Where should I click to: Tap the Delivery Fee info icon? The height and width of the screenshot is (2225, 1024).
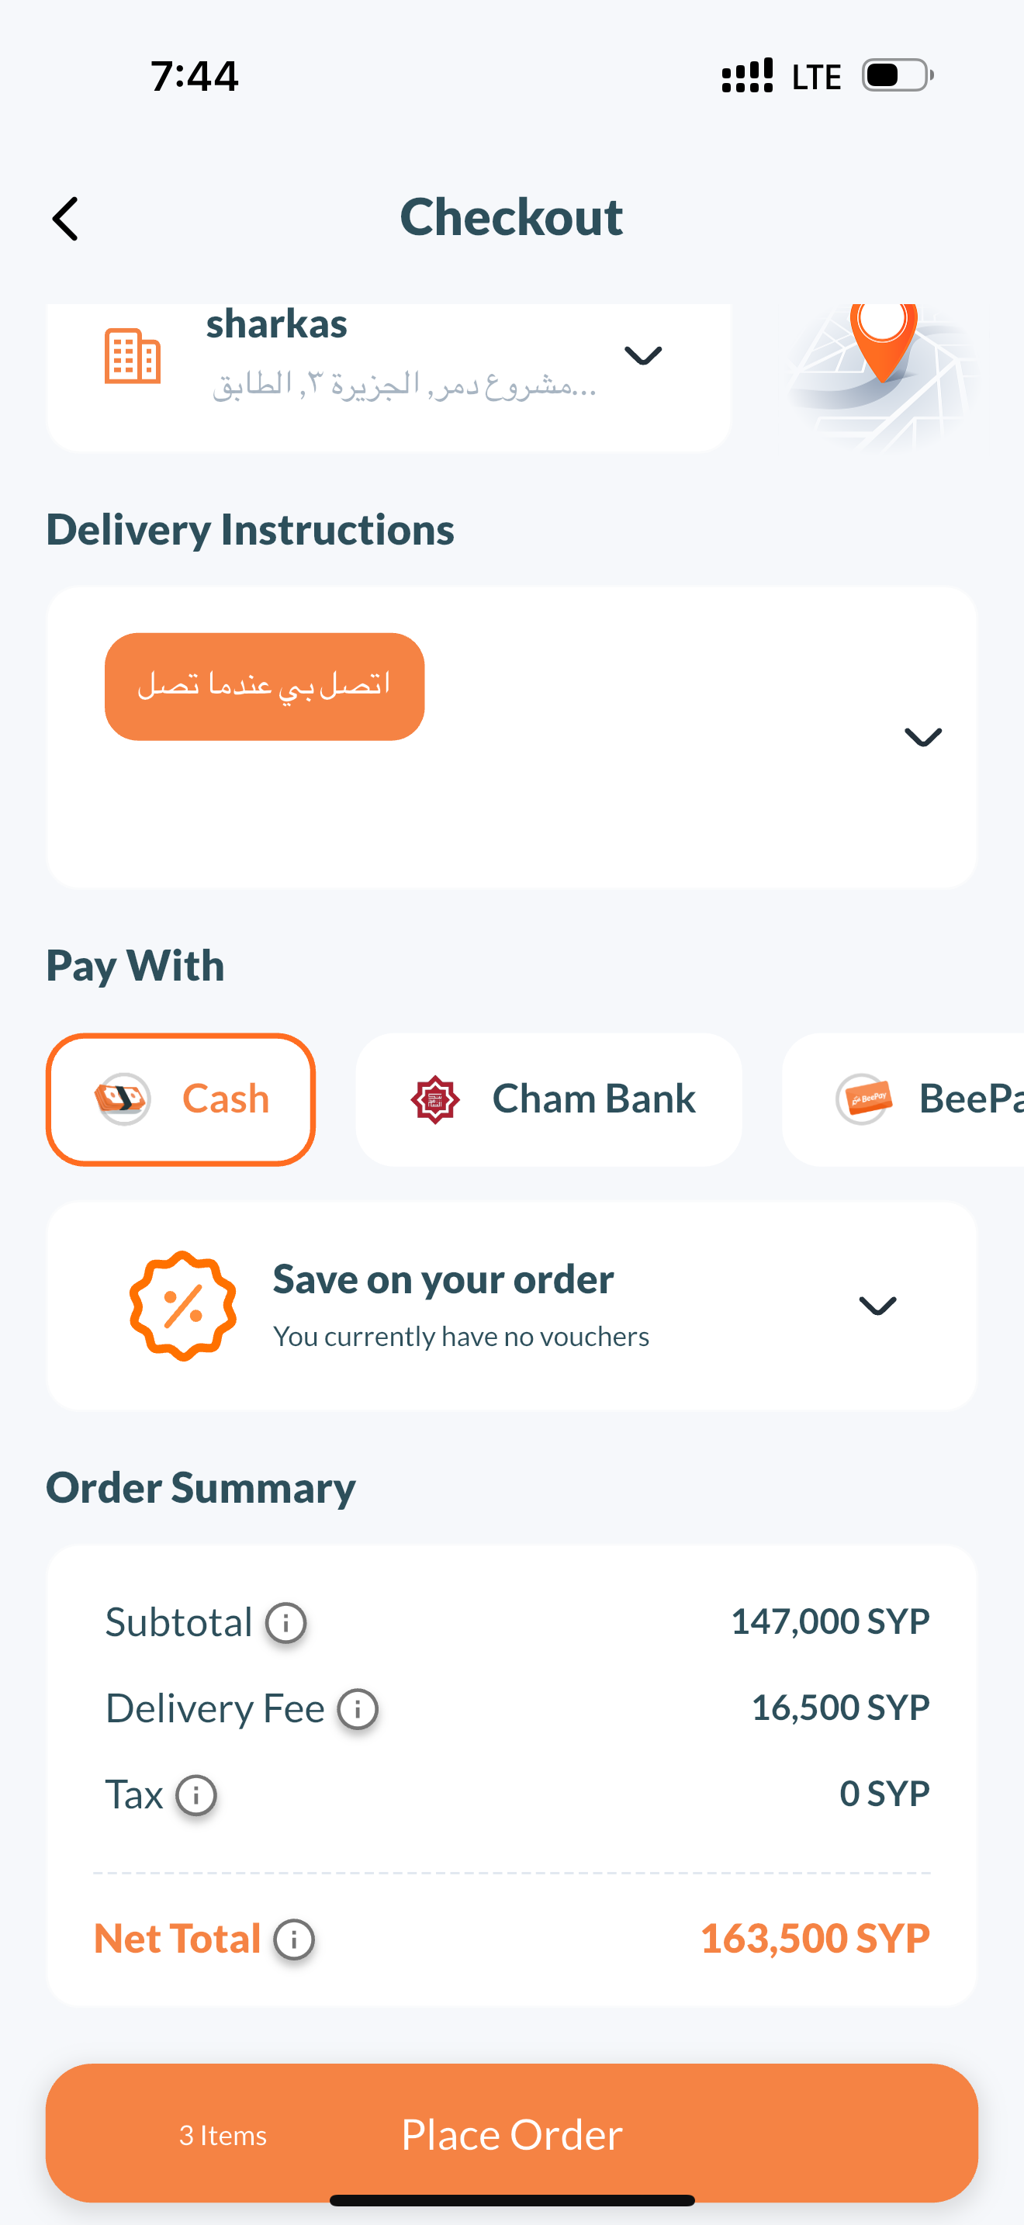pyautogui.click(x=358, y=1709)
